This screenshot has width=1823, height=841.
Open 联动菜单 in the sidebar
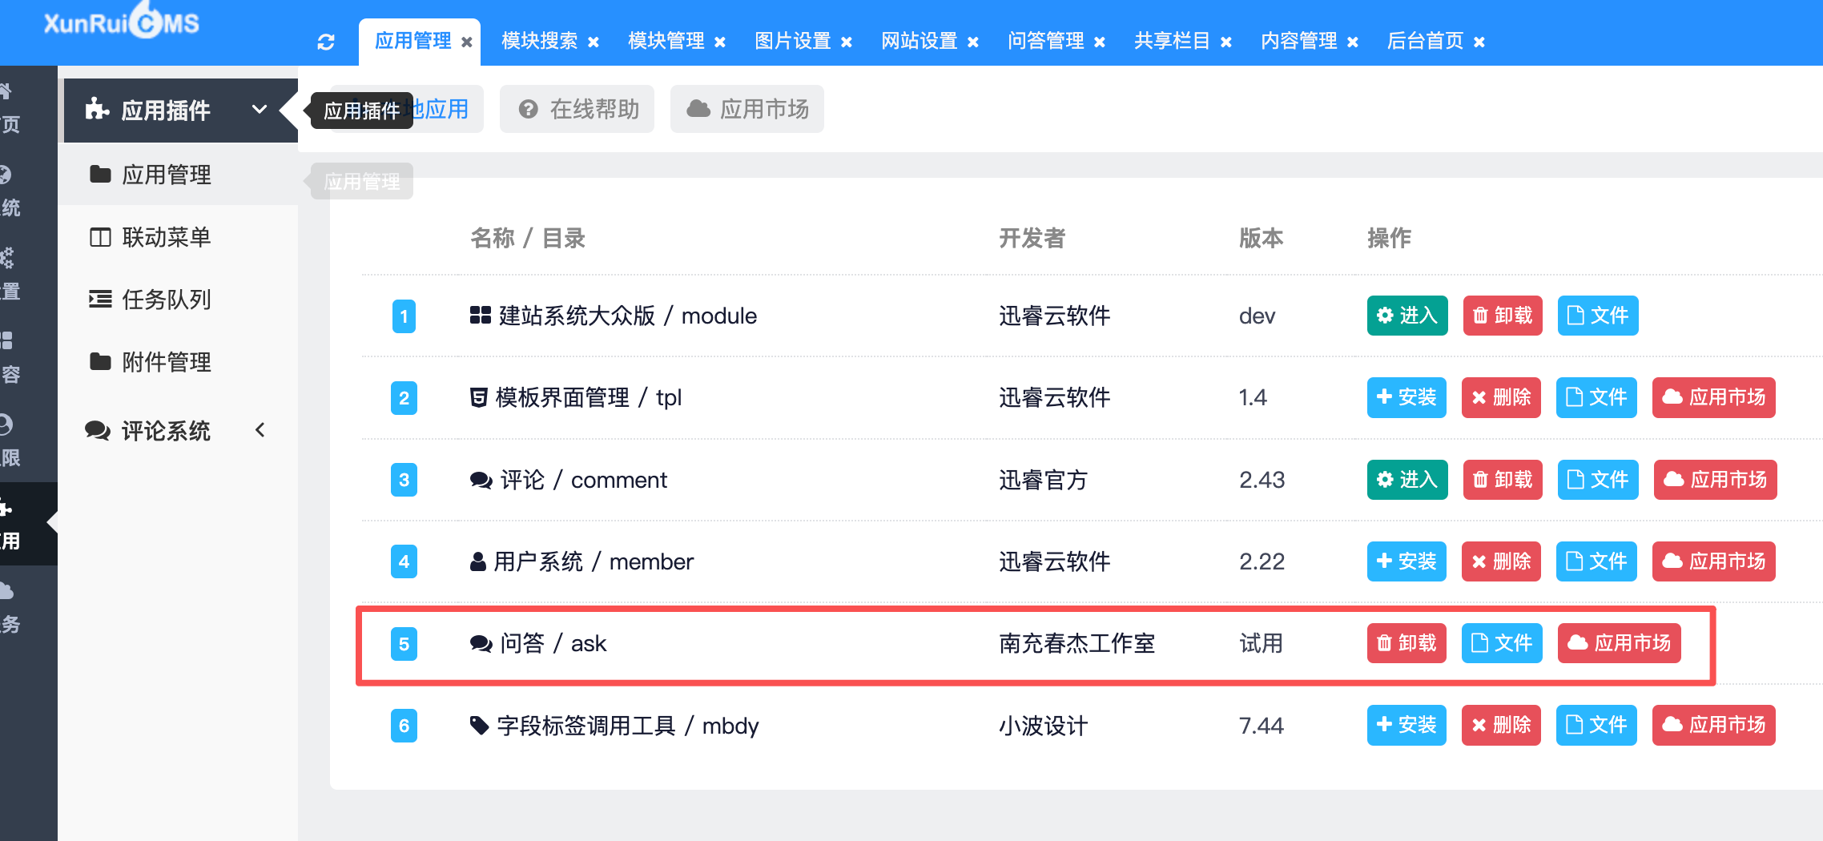[166, 237]
